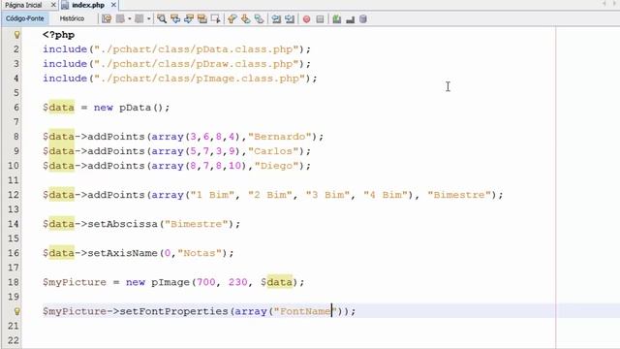Open the Back navigation dropdown arrow

(129, 18)
